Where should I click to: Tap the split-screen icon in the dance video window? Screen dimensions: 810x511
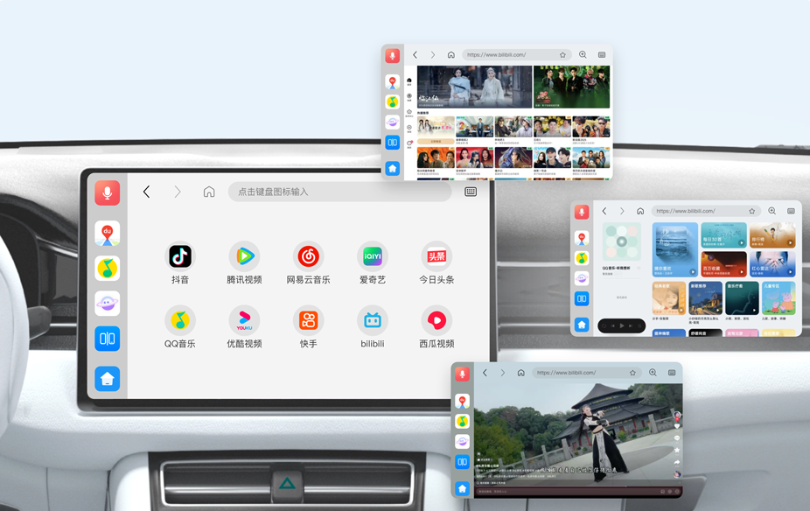463,462
